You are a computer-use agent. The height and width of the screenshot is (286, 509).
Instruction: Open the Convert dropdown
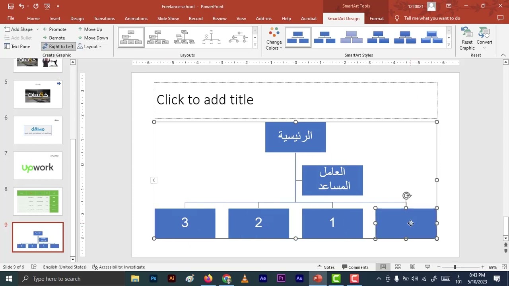pyautogui.click(x=484, y=39)
